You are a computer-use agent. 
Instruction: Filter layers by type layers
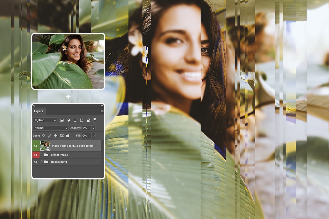coord(75,120)
